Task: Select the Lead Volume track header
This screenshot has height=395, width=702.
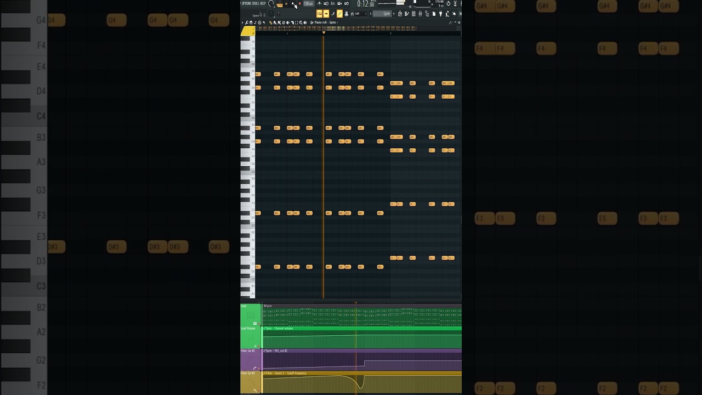Action: pyautogui.click(x=250, y=337)
